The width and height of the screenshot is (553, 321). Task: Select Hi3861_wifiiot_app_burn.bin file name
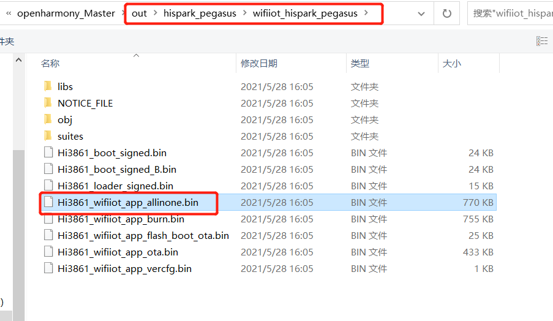click(121, 219)
